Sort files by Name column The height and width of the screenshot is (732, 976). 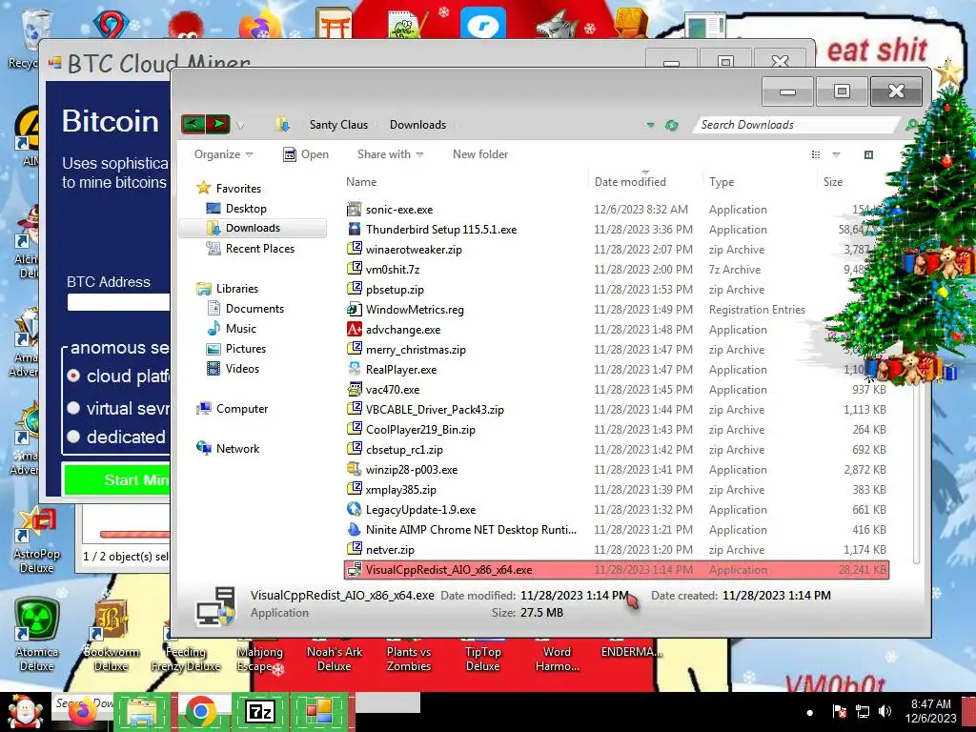click(x=361, y=182)
